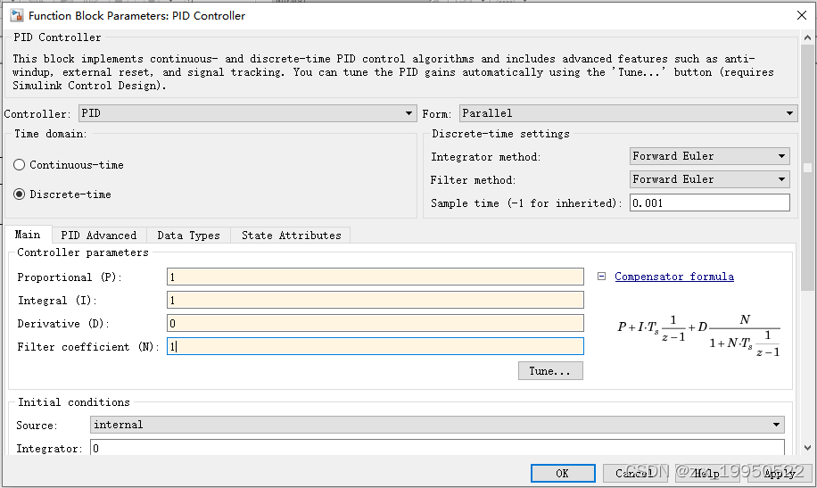Click the compensator formula equation image
The height and width of the screenshot is (488, 817).
point(698,336)
